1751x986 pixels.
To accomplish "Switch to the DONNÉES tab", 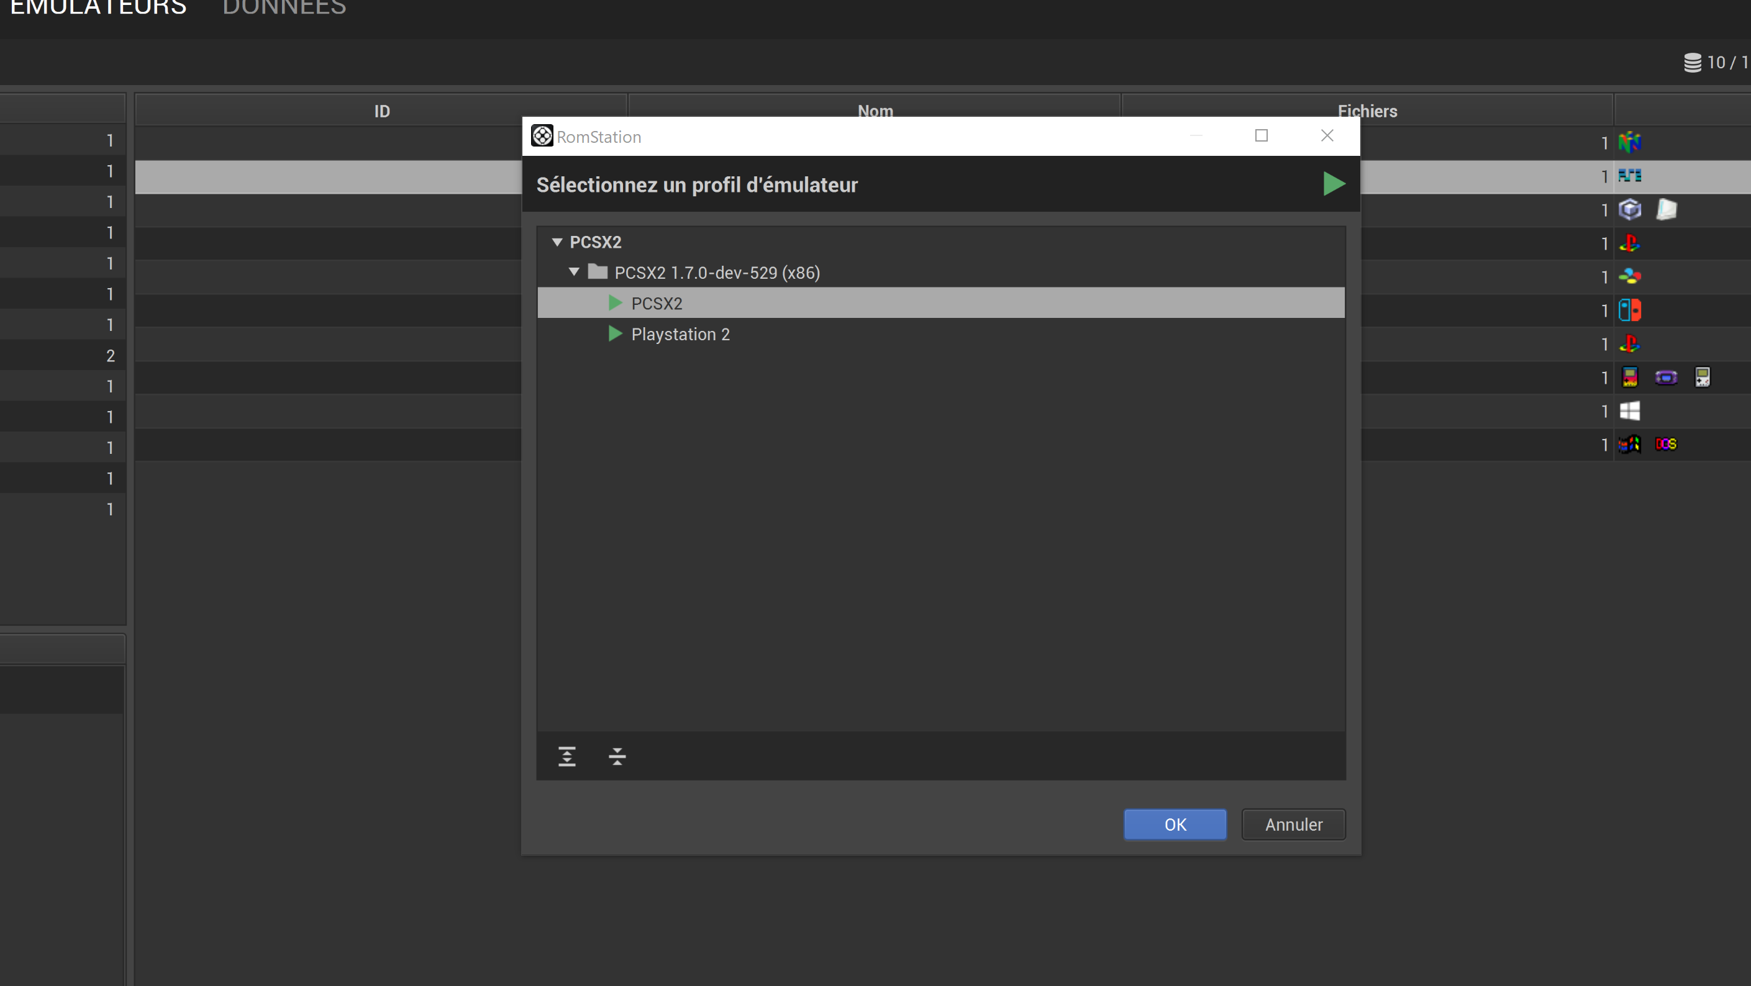I will tap(284, 8).
